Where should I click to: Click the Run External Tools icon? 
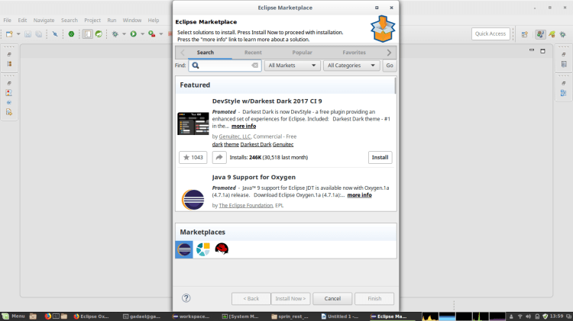[152, 34]
